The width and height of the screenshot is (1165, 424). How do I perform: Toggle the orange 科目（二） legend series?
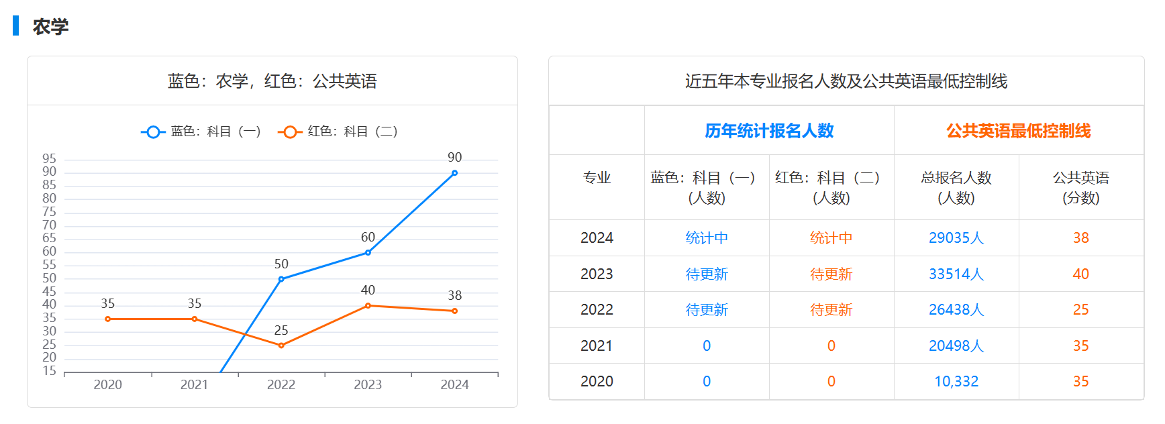(338, 131)
